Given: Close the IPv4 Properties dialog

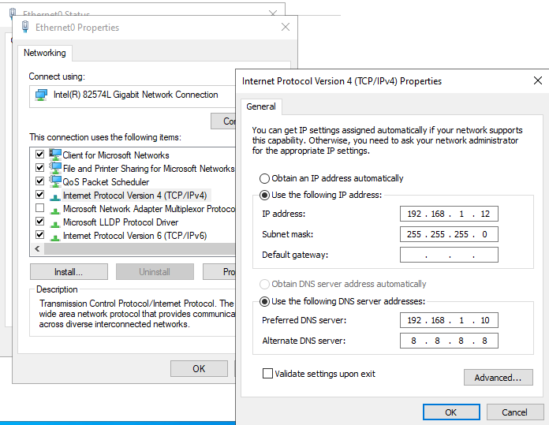Looking at the screenshot, I should click(x=538, y=80).
